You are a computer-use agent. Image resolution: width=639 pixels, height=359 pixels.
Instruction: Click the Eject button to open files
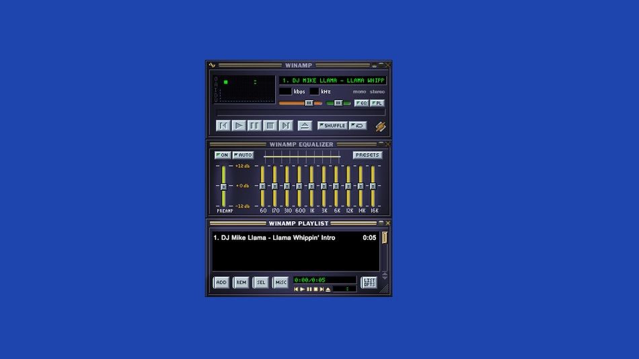click(x=305, y=126)
